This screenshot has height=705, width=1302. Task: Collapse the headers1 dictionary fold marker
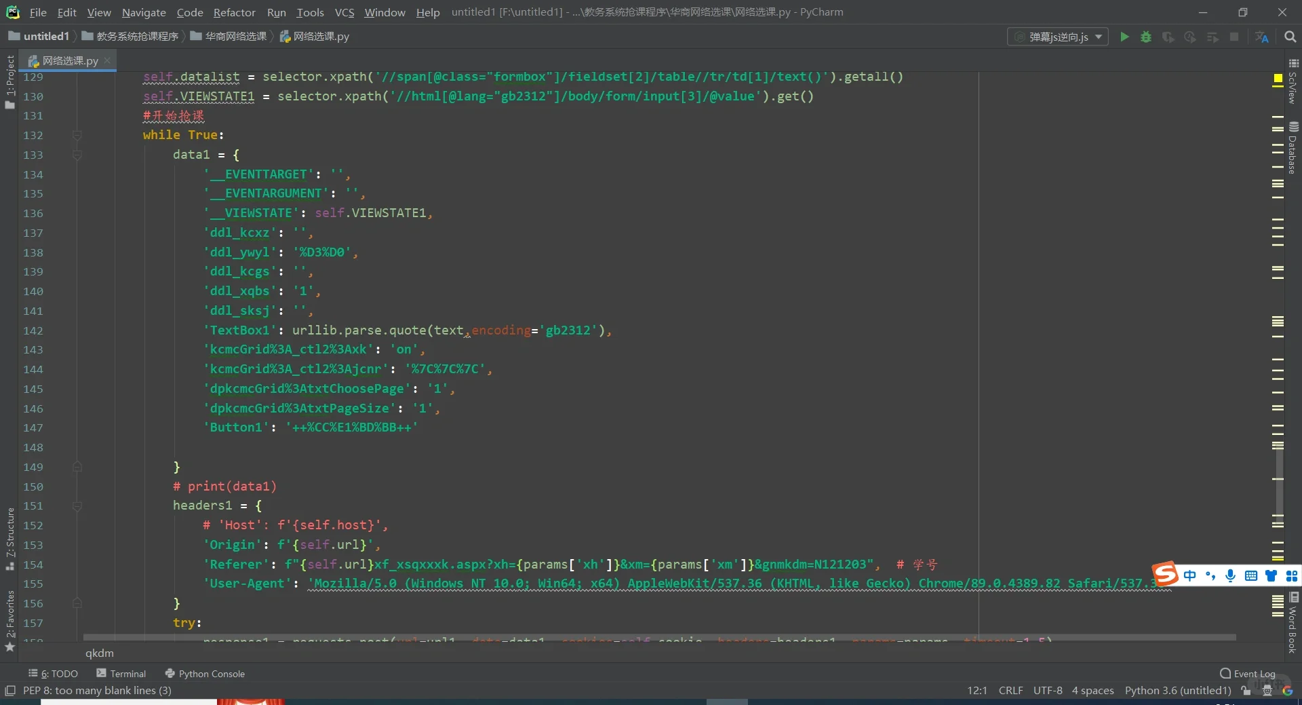point(77,506)
